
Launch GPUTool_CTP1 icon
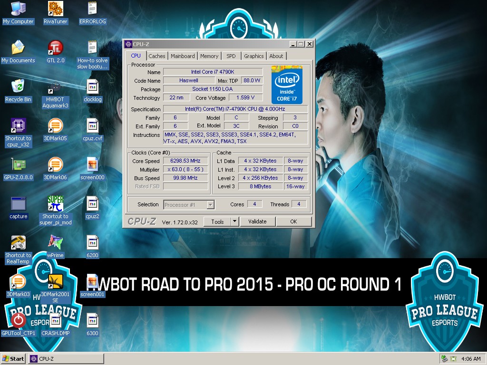coord(18,325)
